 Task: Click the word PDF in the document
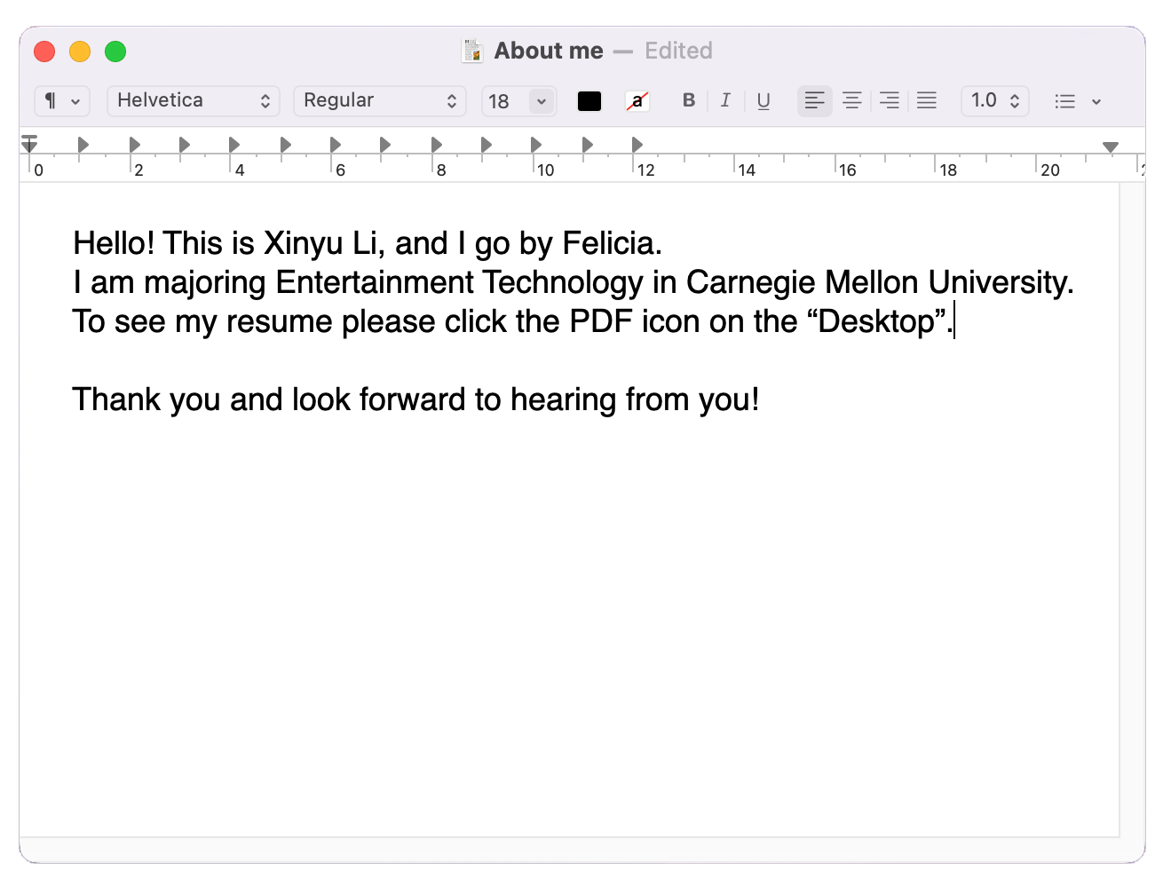[601, 321]
